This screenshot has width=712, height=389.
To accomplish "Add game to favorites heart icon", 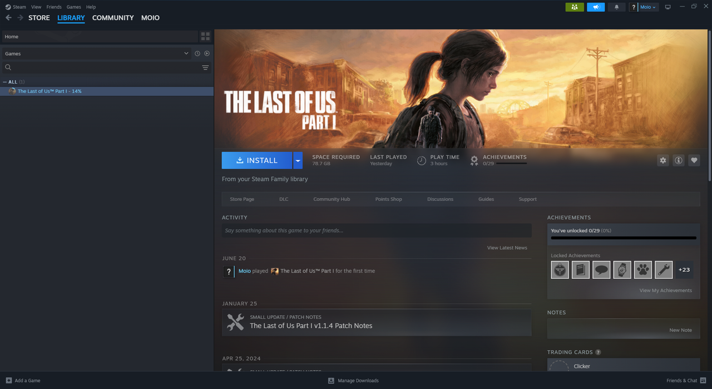I will coord(694,160).
